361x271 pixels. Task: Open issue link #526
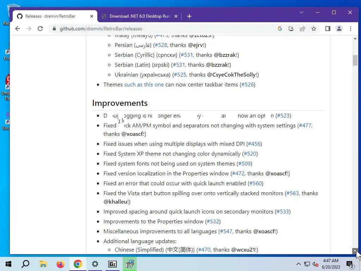(247, 85)
